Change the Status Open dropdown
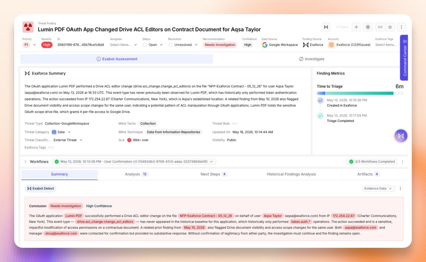Image resolution: width=426 pixels, height=262 pixels. (x=153, y=45)
